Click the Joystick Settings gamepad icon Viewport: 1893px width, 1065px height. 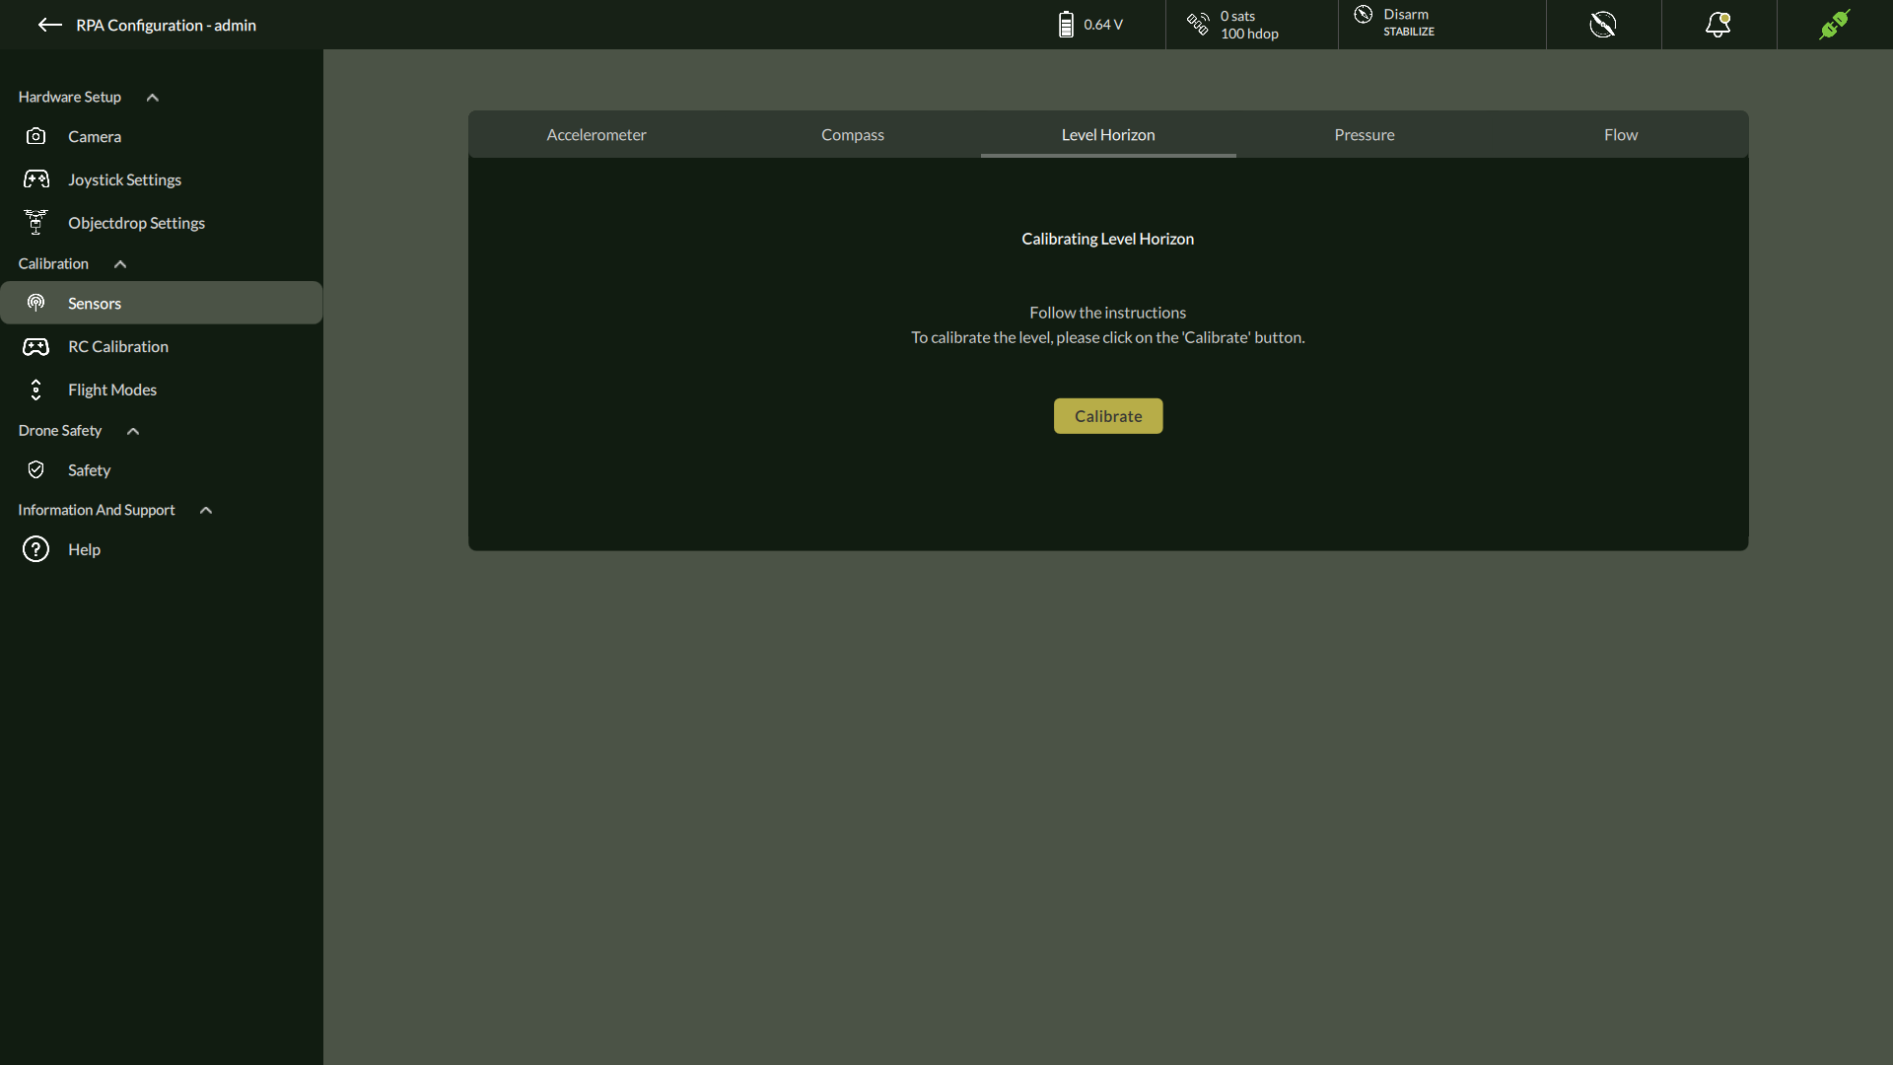(x=35, y=179)
